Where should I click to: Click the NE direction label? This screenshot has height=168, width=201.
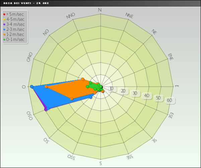[x=154, y=32]
